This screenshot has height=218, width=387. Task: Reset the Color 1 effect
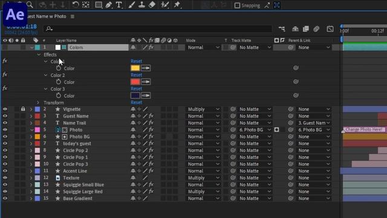(x=136, y=61)
